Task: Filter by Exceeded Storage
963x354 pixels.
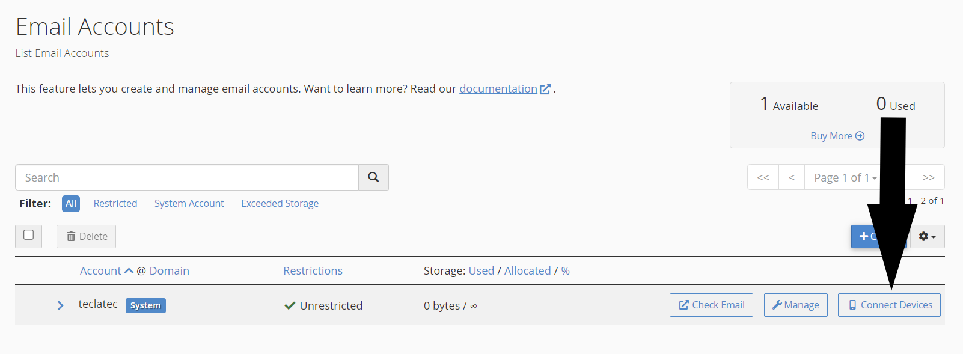Action: [x=280, y=204]
